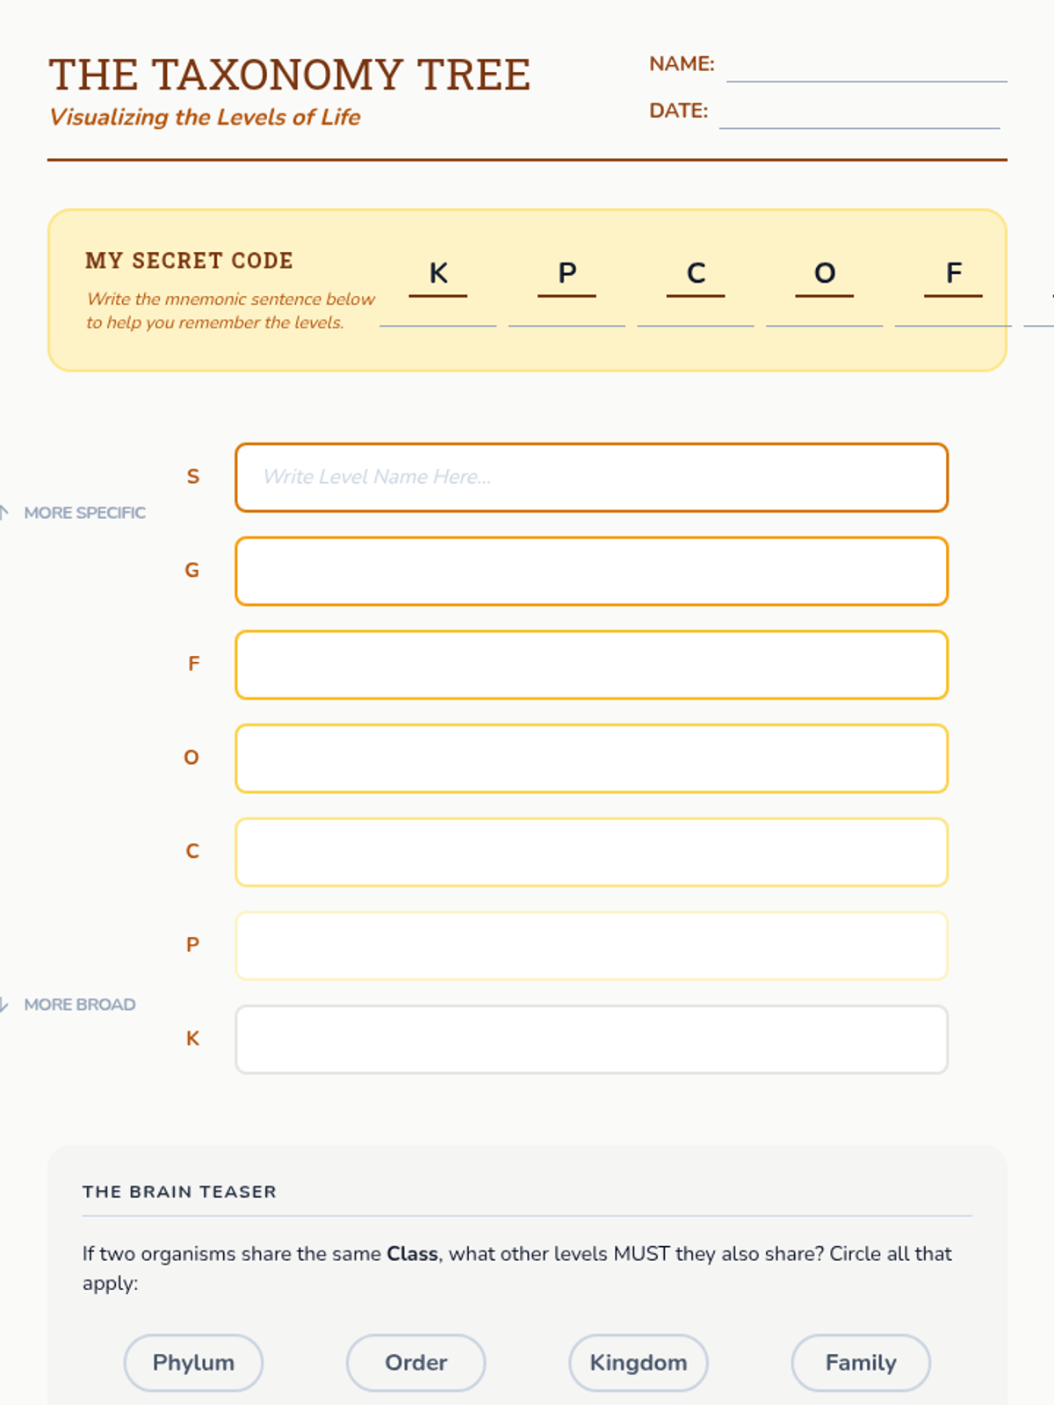
Task: Circle the Phylum answer option
Action: coord(193,1363)
